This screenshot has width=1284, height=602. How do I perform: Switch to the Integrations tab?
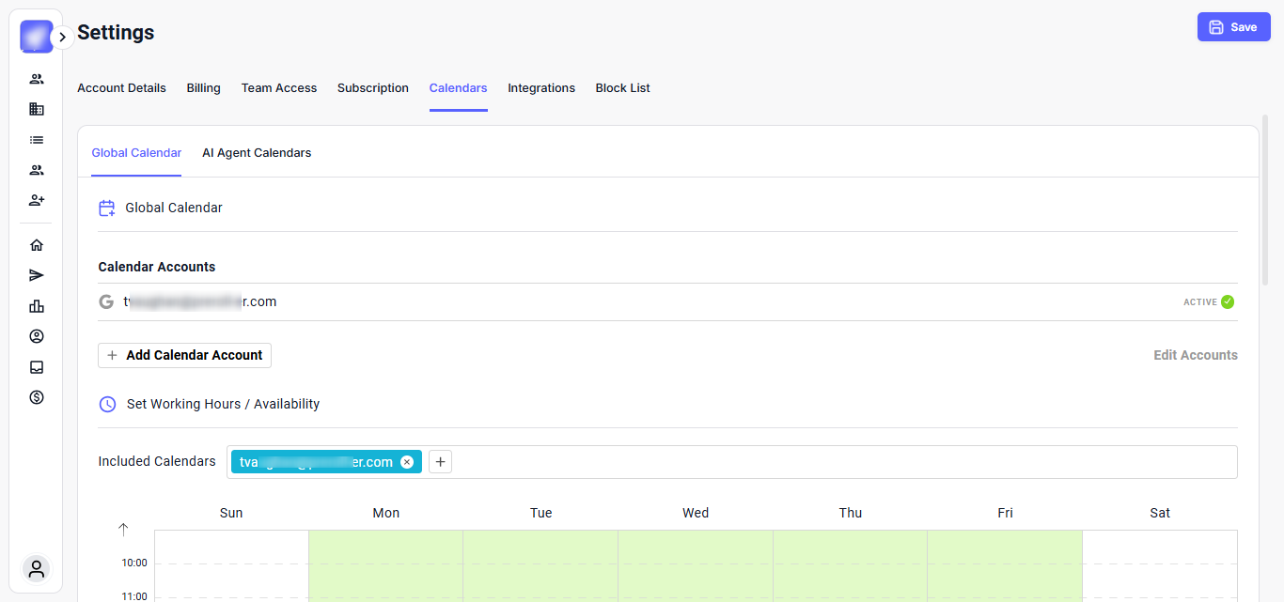pyautogui.click(x=541, y=88)
